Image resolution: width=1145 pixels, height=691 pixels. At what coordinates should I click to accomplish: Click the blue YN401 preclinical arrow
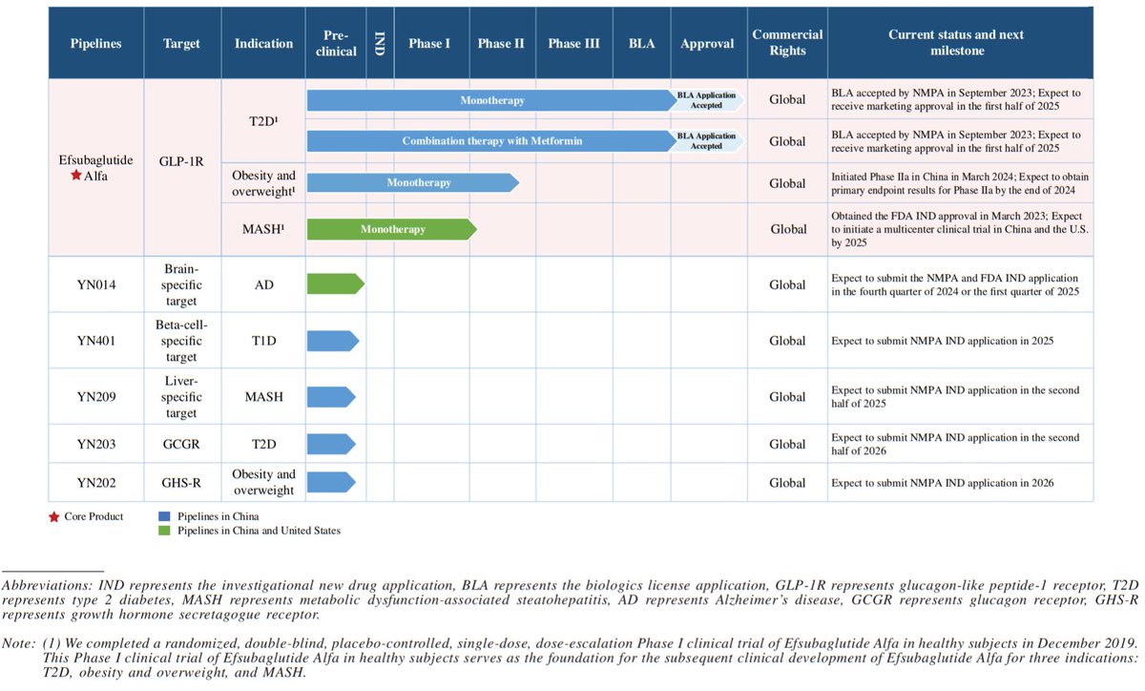(x=332, y=341)
